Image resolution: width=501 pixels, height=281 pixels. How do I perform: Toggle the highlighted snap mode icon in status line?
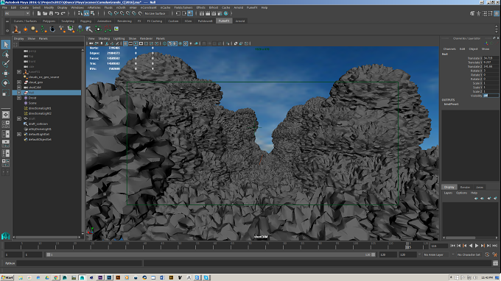[x=86, y=13]
